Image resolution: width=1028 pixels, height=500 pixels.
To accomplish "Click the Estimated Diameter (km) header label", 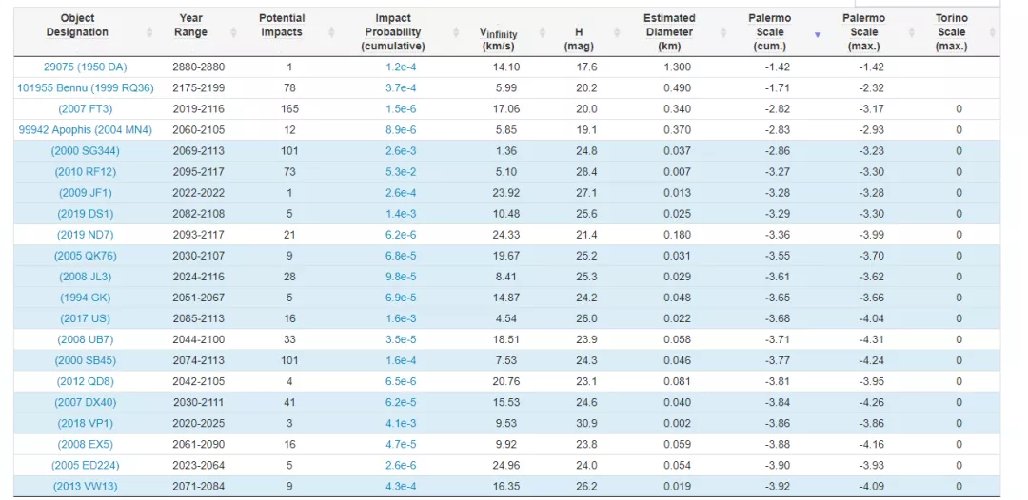I will [669, 31].
